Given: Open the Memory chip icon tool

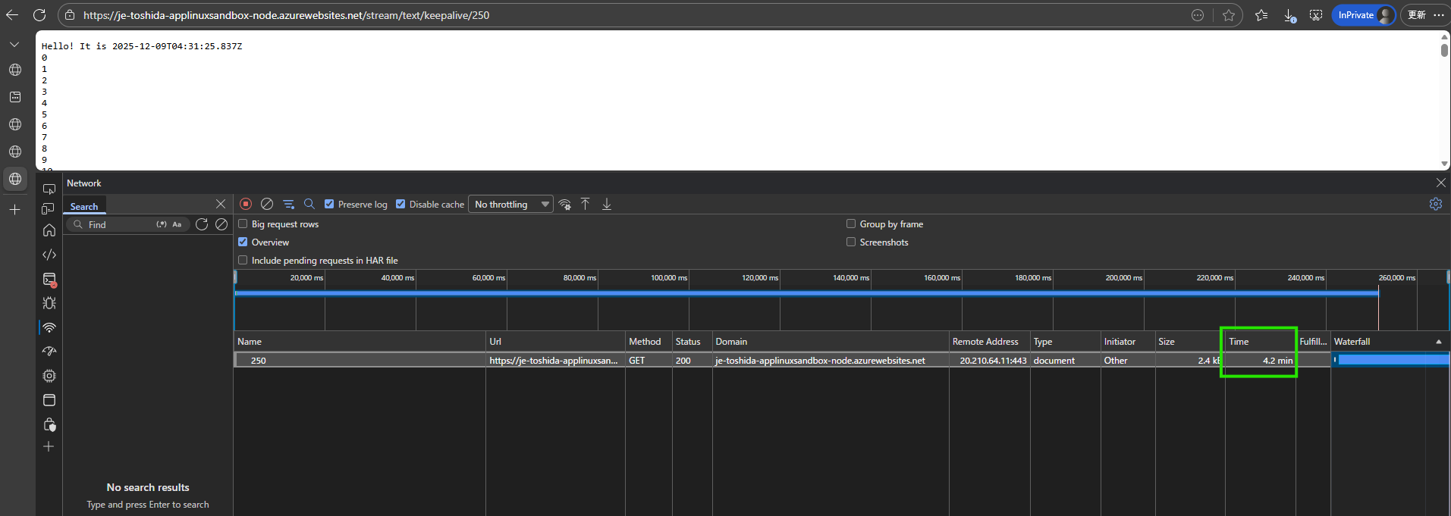Looking at the screenshot, I should [49, 376].
